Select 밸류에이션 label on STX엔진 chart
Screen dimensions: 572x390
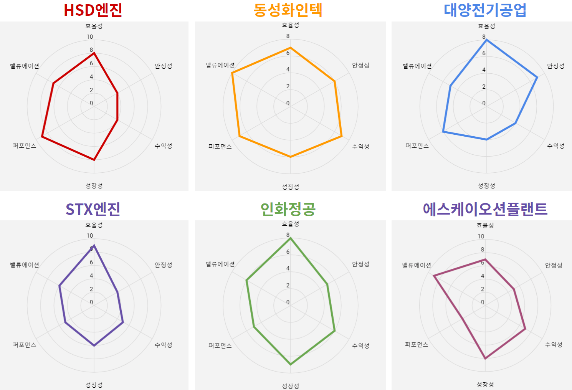25,265
